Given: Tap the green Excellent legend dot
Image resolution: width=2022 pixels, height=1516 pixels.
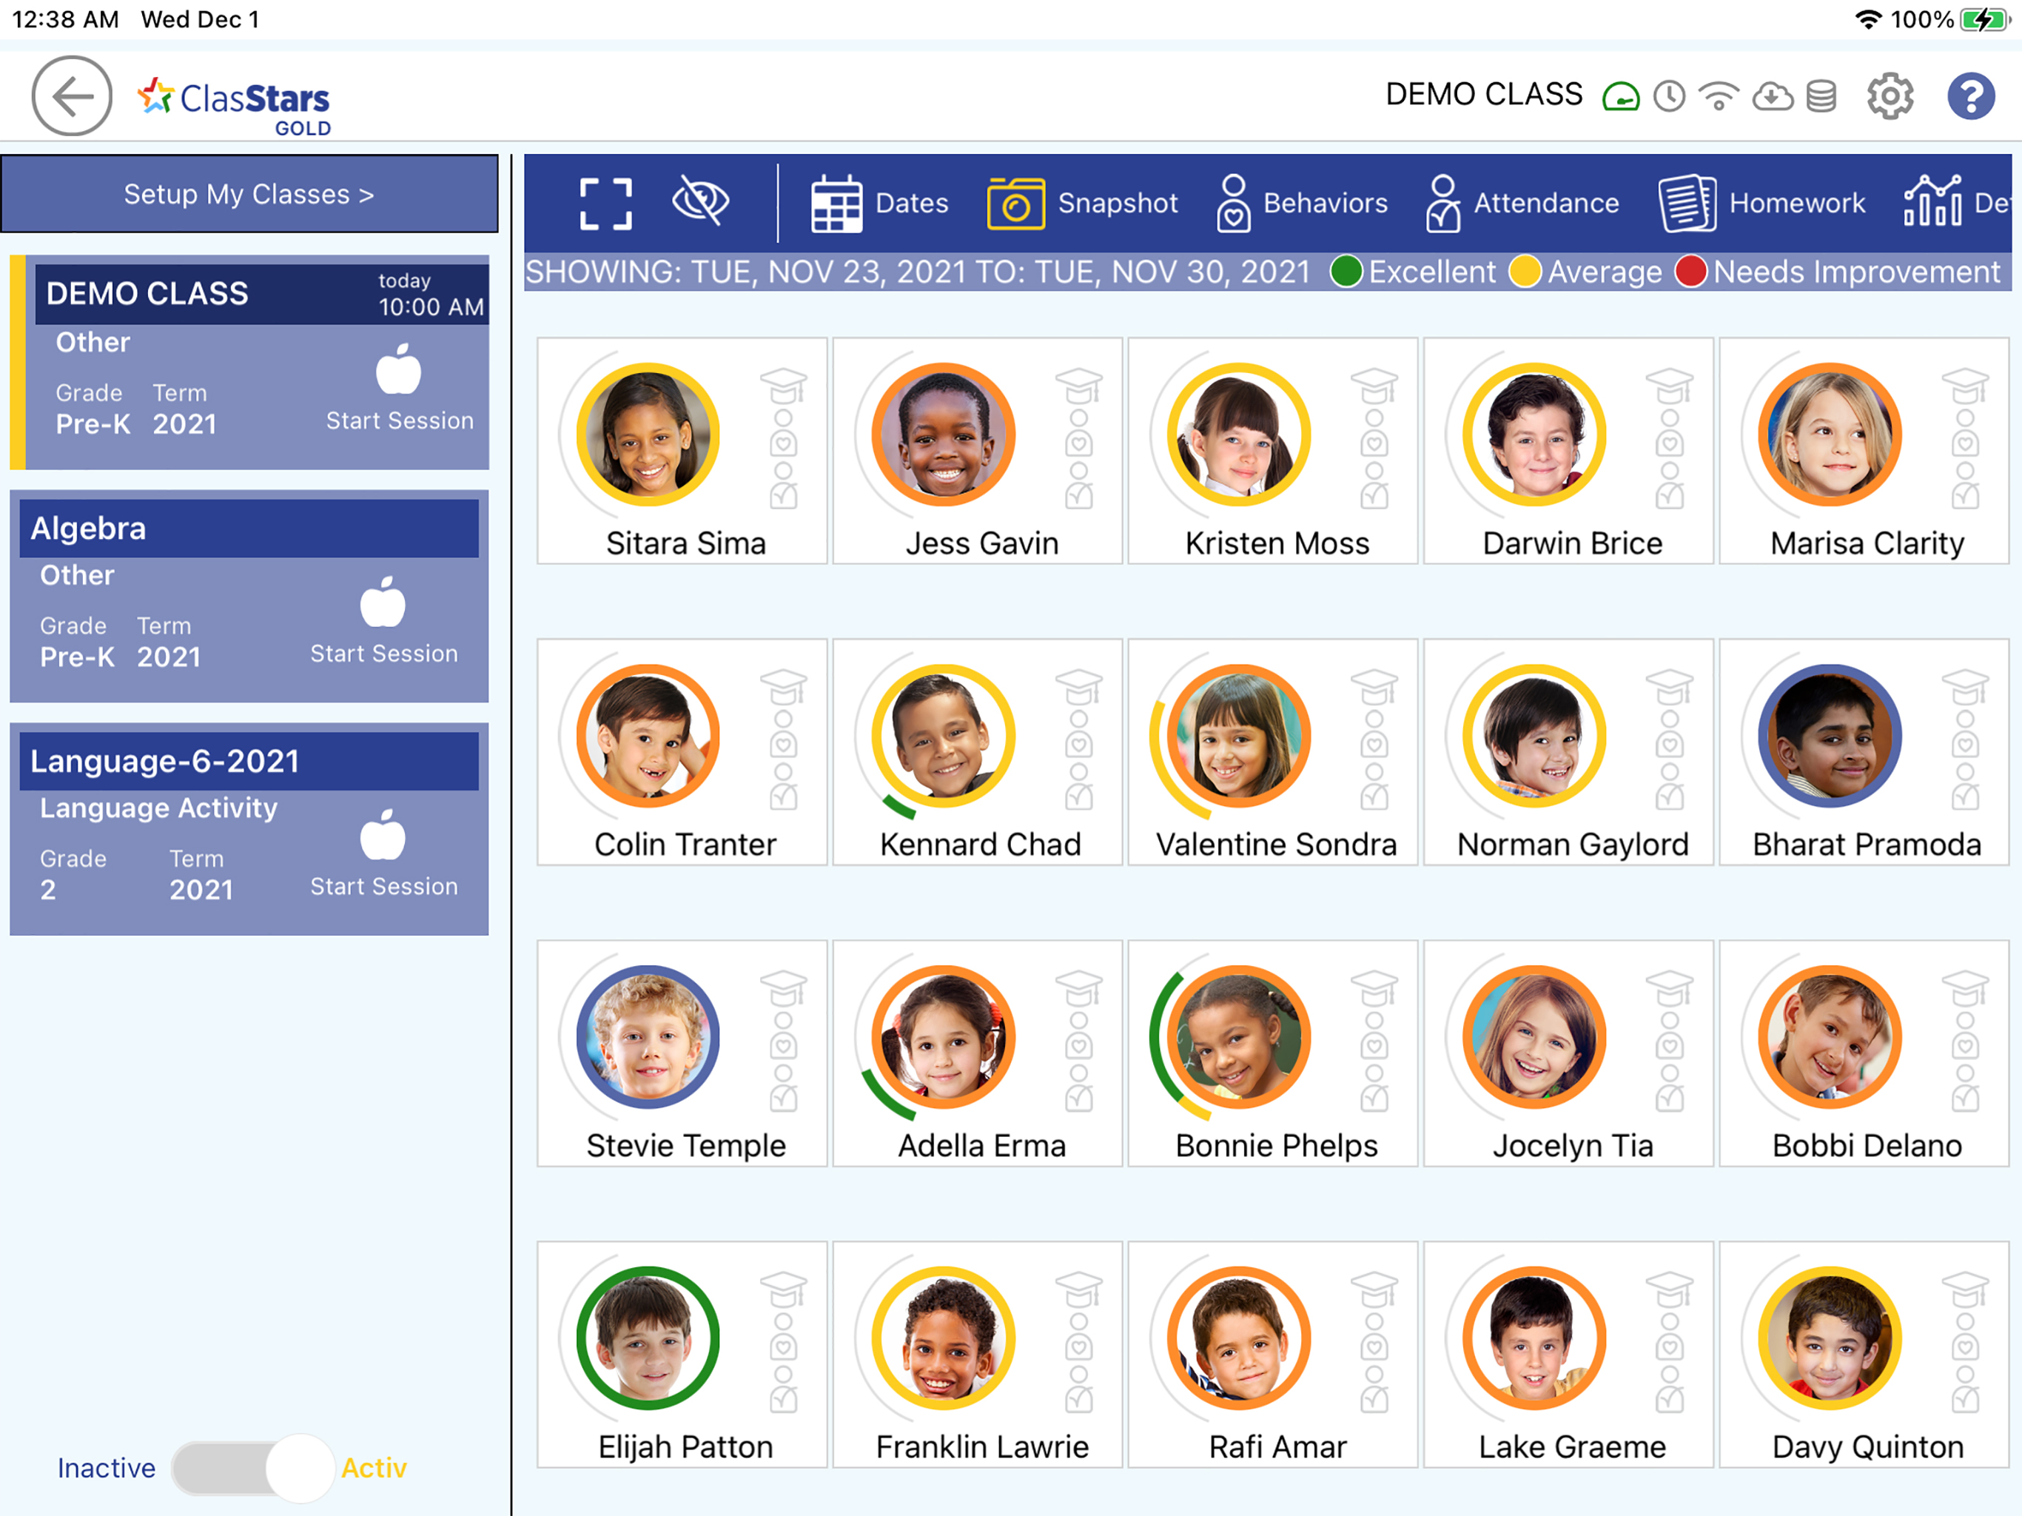Looking at the screenshot, I should [1346, 272].
